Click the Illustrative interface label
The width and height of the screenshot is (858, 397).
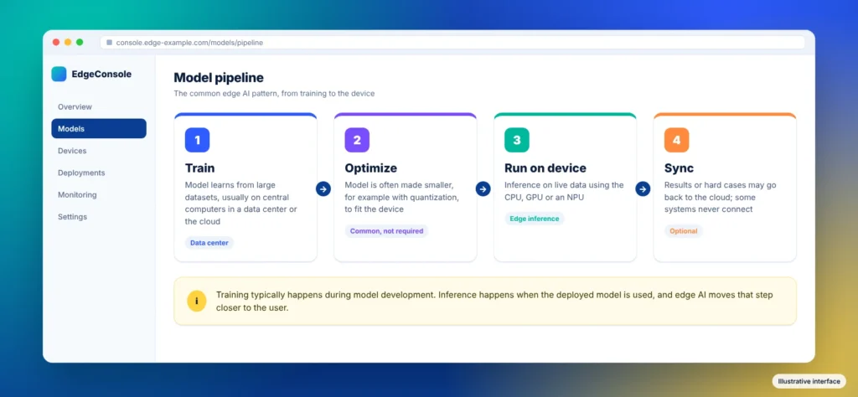809,381
